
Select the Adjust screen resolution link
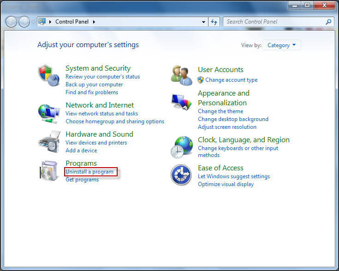click(x=227, y=127)
